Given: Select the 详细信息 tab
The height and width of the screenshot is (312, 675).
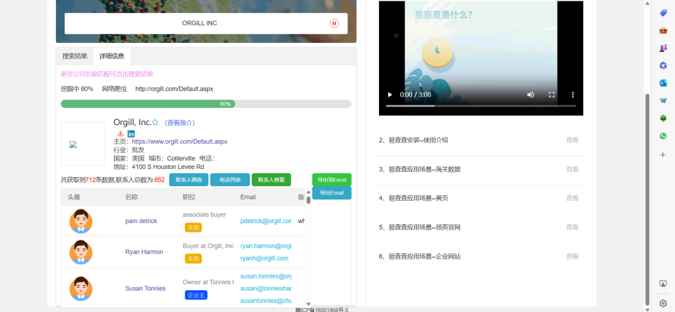Looking at the screenshot, I should click(111, 56).
